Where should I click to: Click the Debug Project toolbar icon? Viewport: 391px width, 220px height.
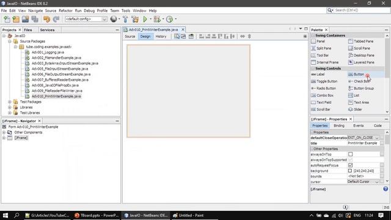point(157,19)
